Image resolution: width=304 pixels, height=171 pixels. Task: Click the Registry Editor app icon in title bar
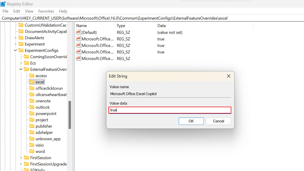tap(3, 4)
